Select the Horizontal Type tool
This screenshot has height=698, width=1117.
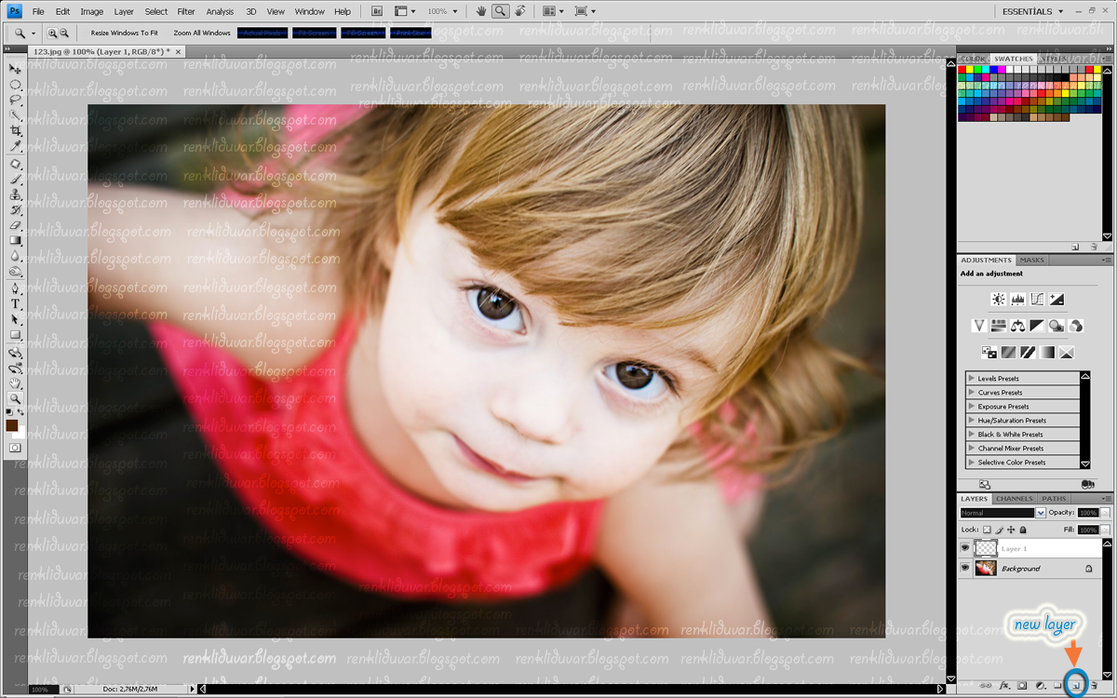coord(16,304)
